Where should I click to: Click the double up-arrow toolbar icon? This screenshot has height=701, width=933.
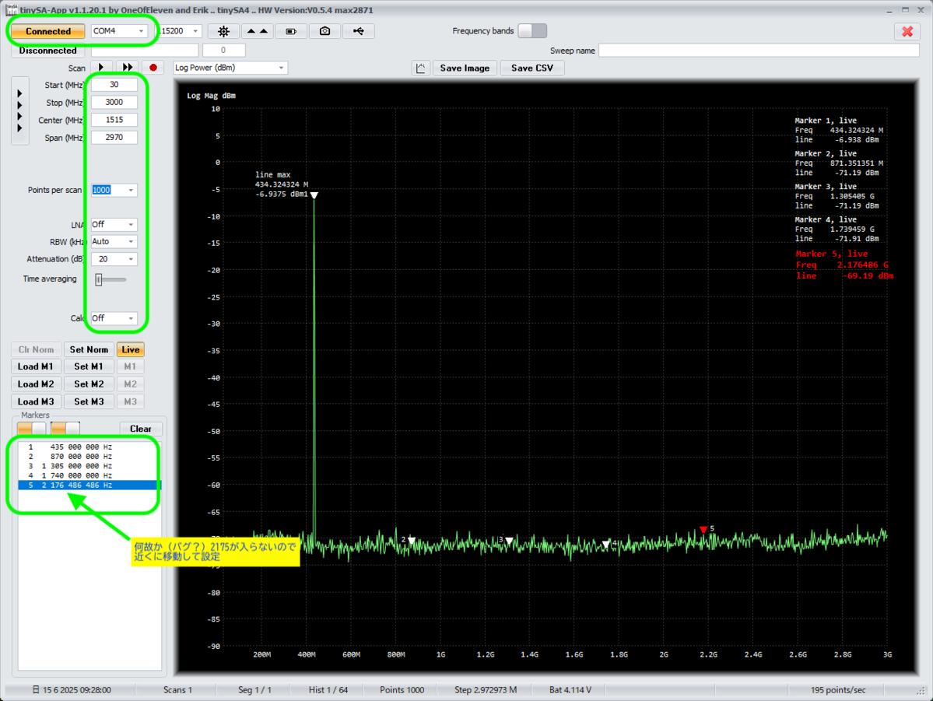(x=257, y=31)
